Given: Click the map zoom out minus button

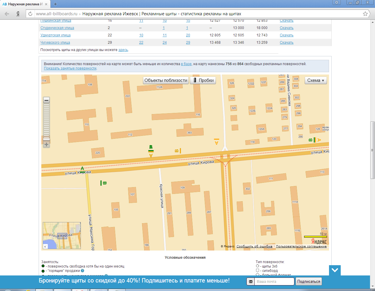Looking at the screenshot, I should [x=46, y=100].
